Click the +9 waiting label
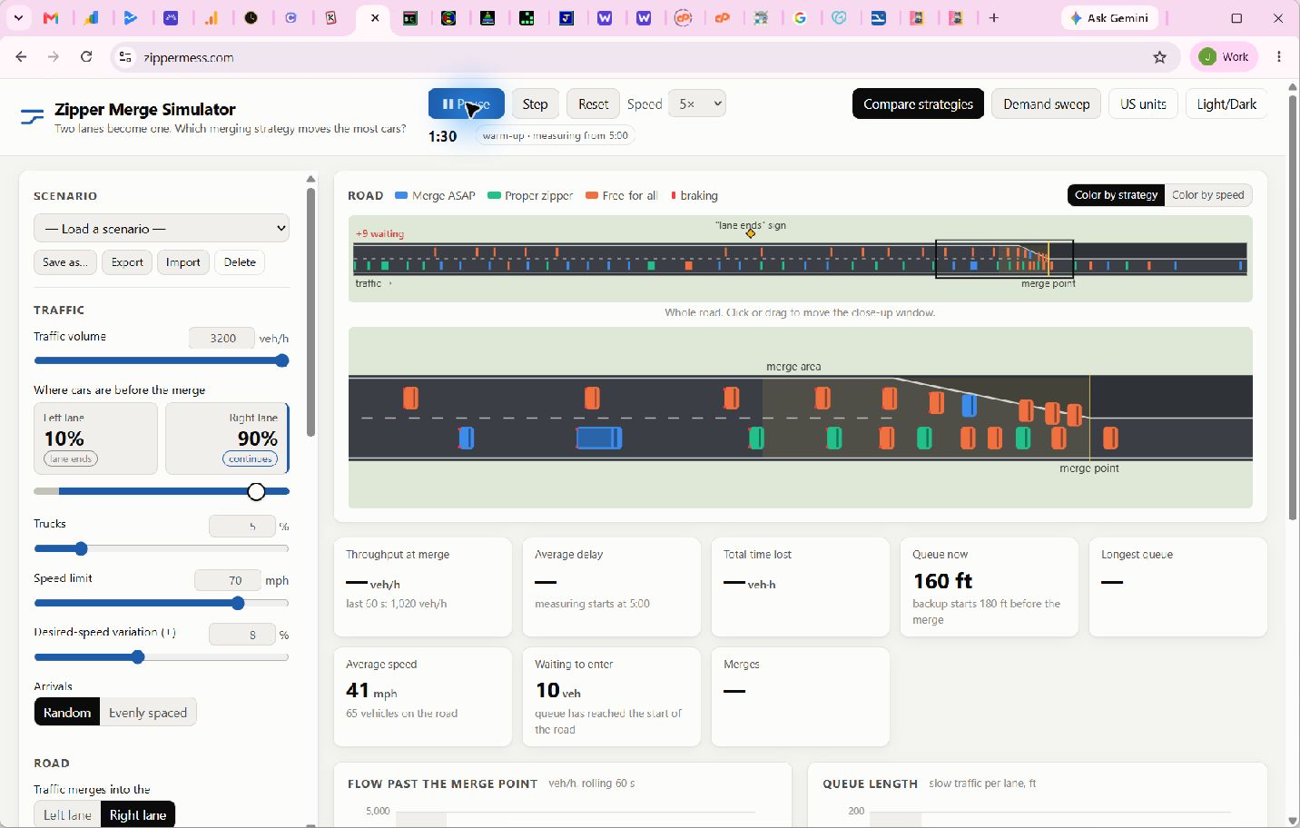The image size is (1300, 828). (x=379, y=234)
